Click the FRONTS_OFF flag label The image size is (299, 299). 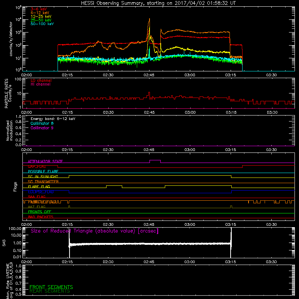coord(40,212)
